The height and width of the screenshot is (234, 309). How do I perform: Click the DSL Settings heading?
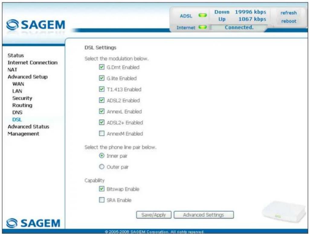point(100,48)
